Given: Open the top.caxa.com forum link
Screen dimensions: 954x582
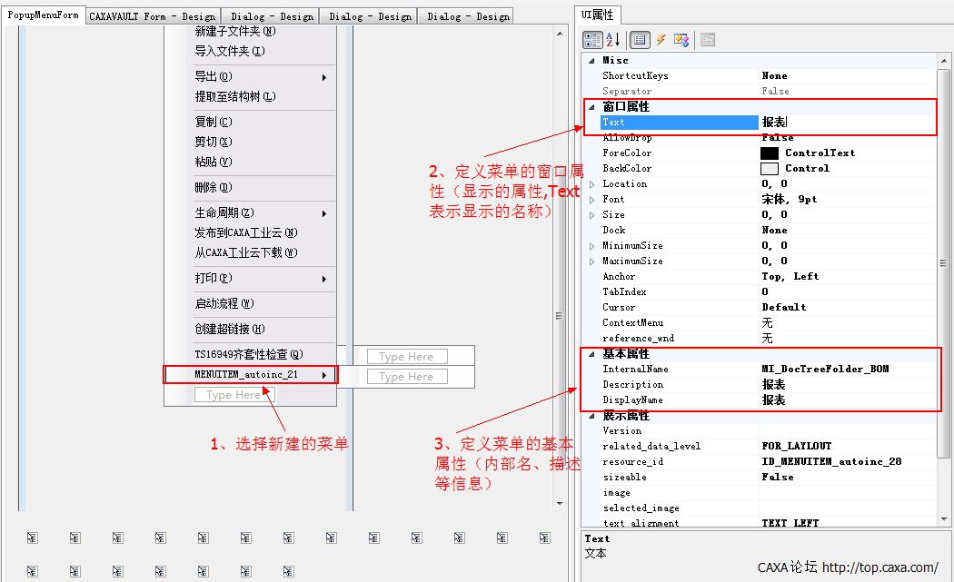Looking at the screenshot, I should point(879,567).
